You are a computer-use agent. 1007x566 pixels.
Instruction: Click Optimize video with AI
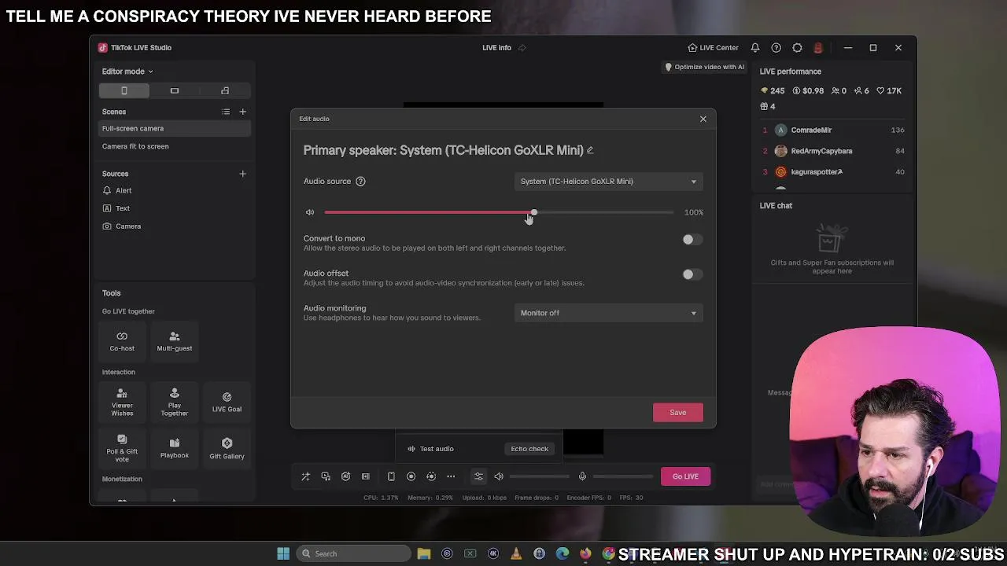point(704,67)
